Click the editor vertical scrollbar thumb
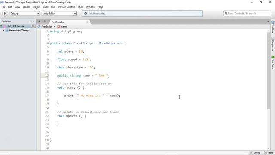This screenshot has height=155, width=275. [x=269, y=70]
